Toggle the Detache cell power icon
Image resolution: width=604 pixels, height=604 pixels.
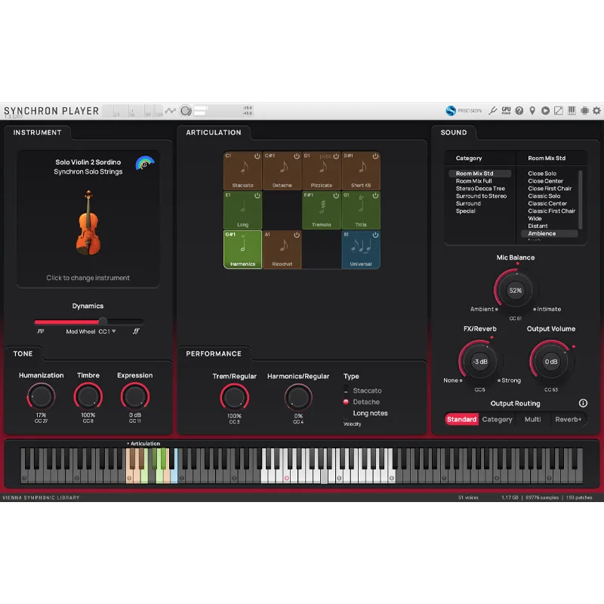click(x=297, y=156)
